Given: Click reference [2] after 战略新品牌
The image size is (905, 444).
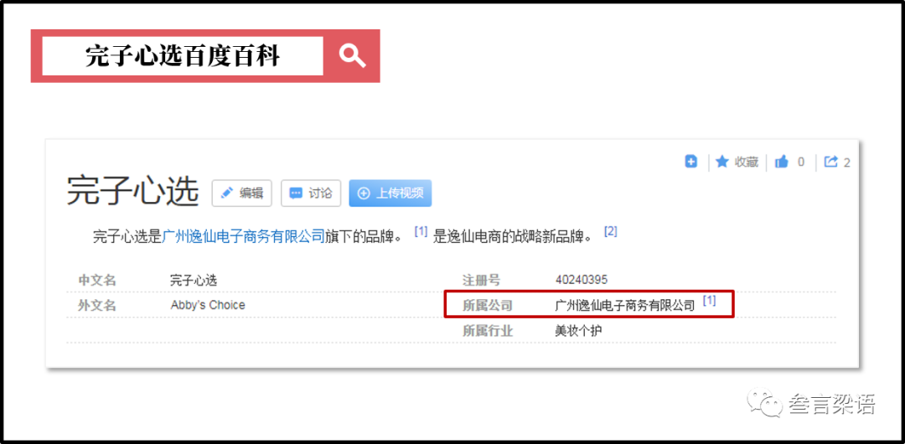Looking at the screenshot, I should click(x=611, y=231).
